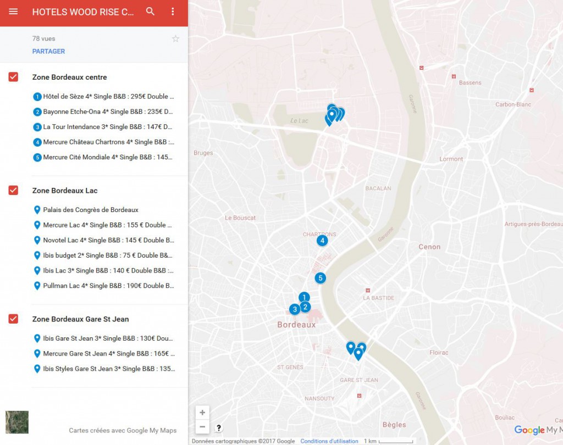Select Mercure Château Chartrons list entry
The width and height of the screenshot is (563, 445).
coord(103,142)
